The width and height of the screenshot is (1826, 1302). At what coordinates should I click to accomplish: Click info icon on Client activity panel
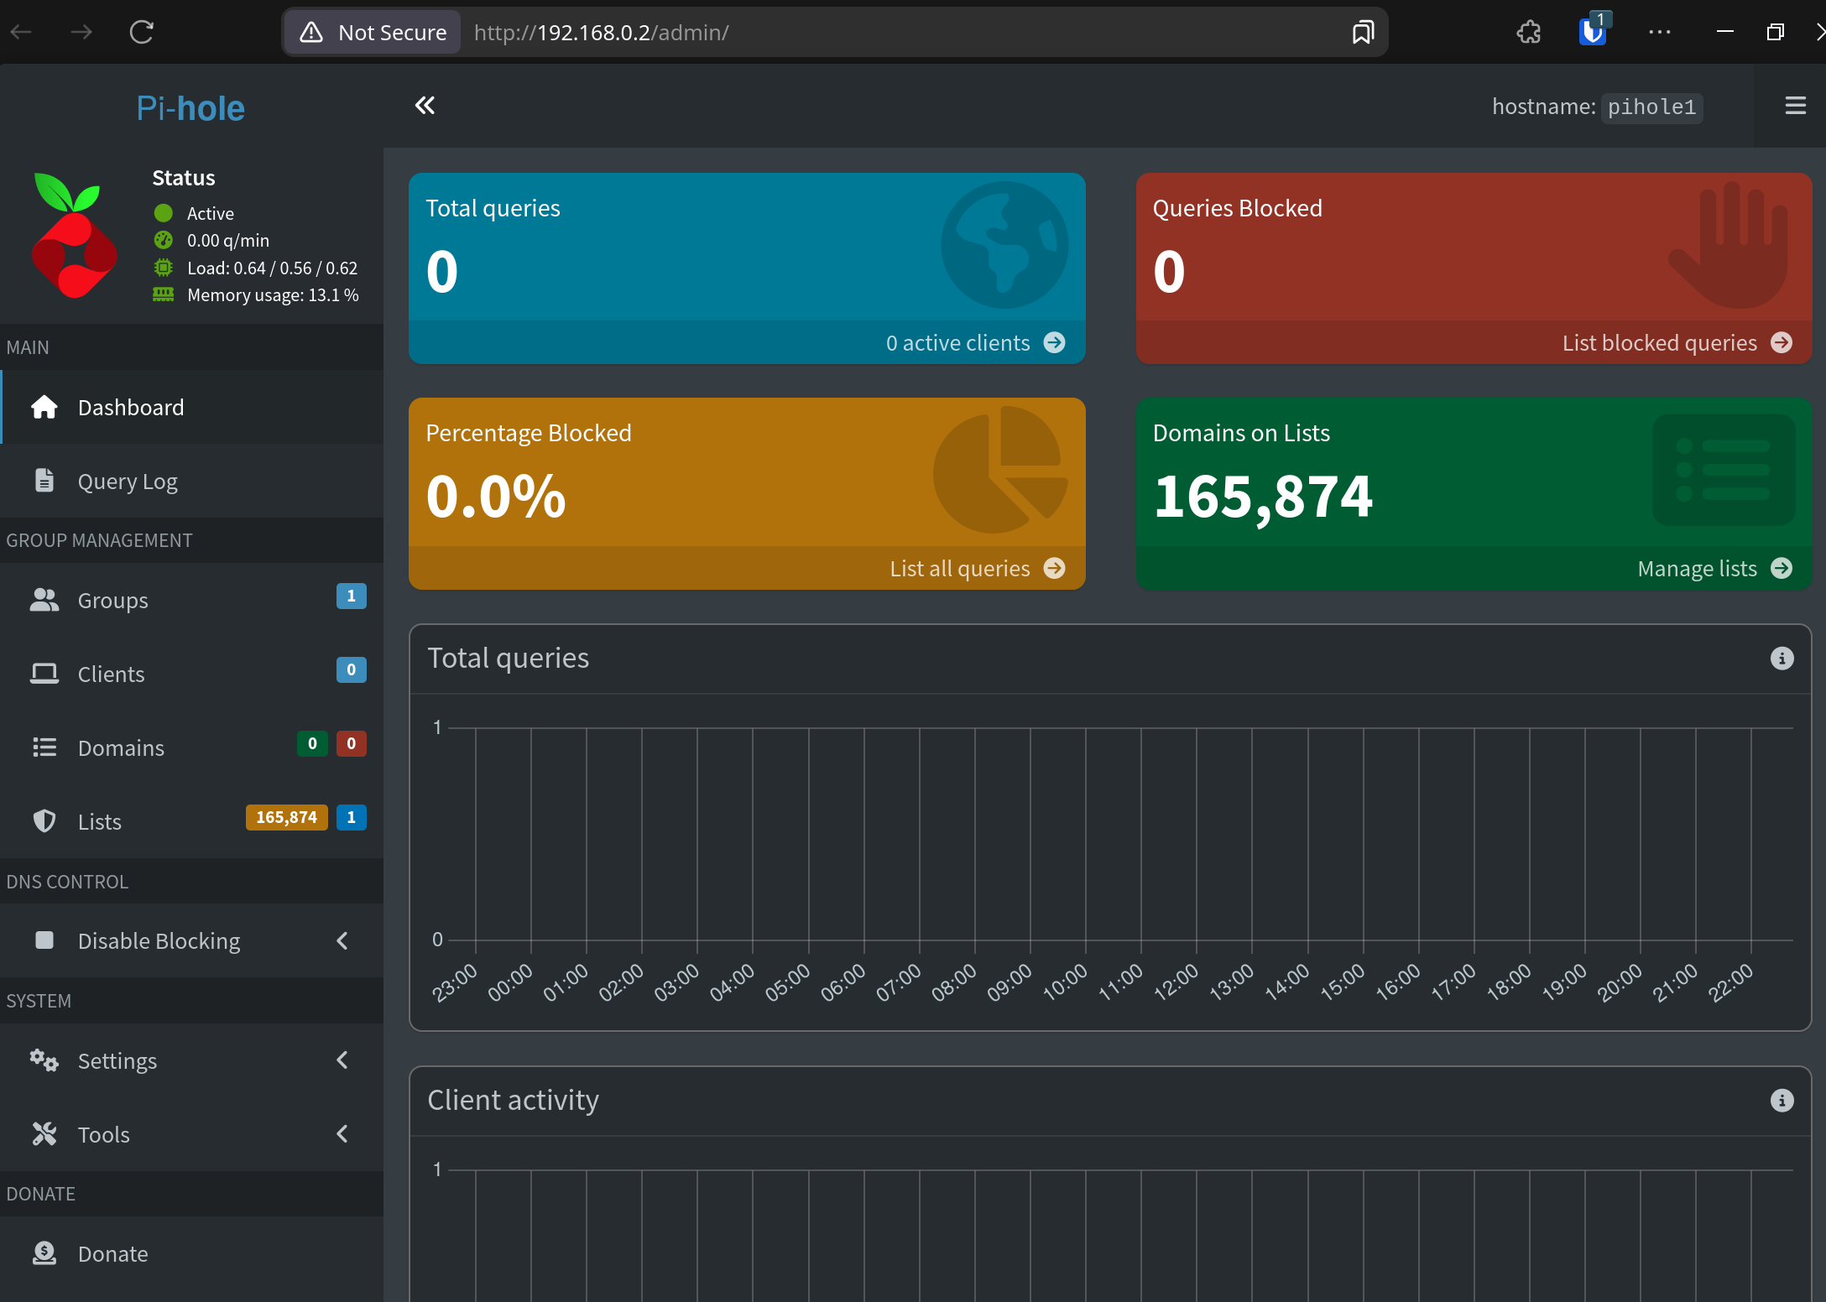1782,1101
